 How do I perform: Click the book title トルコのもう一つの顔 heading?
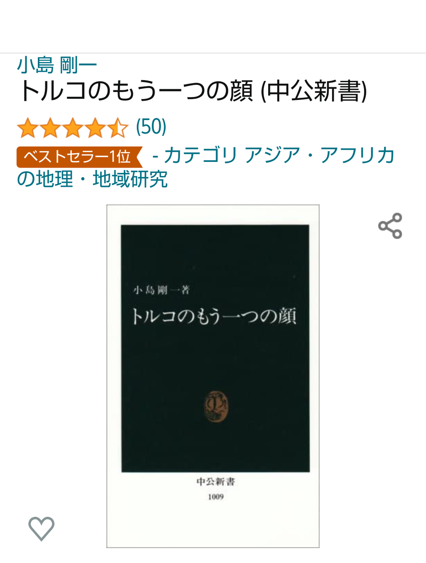tap(136, 91)
